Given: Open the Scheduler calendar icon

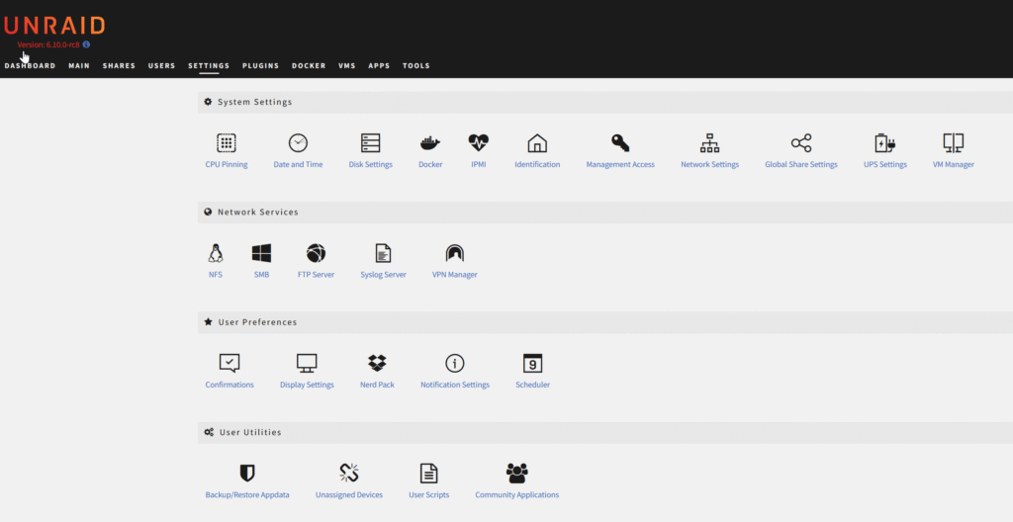Looking at the screenshot, I should pos(532,363).
